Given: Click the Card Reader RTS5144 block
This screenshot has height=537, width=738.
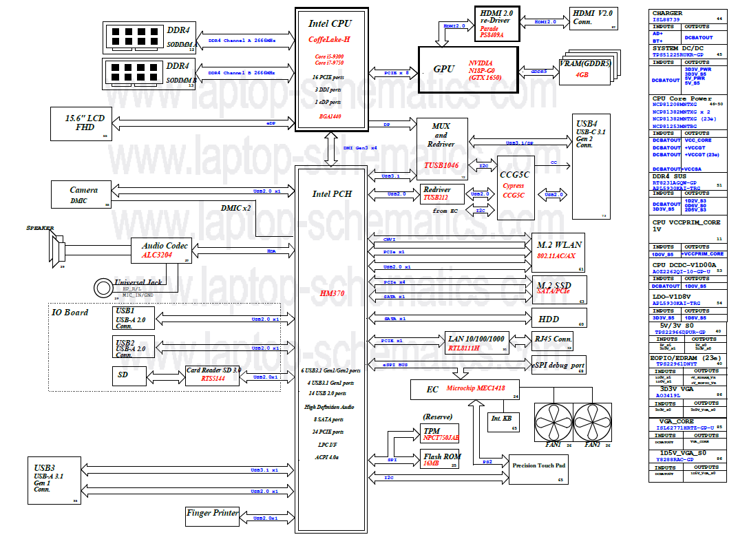Looking at the screenshot, I should point(212,376).
